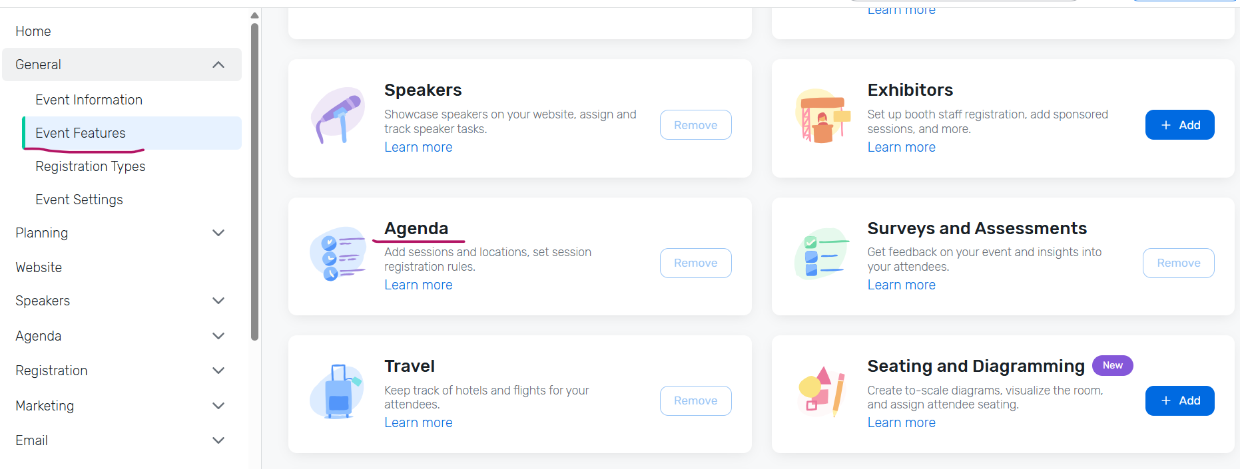
Task: Click the purple New badge
Action: [1112, 365]
